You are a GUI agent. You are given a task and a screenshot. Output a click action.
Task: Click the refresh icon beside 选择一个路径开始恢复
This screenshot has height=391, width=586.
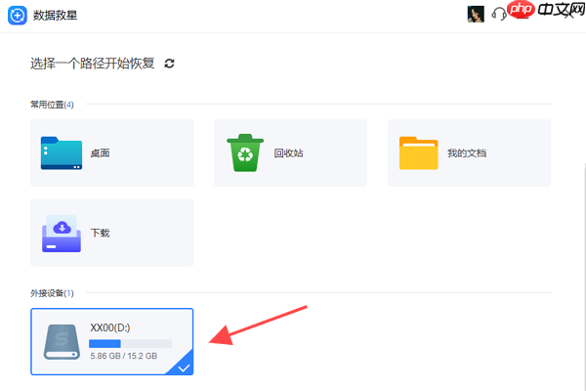[169, 64]
